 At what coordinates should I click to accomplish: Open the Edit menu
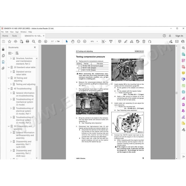7,32
